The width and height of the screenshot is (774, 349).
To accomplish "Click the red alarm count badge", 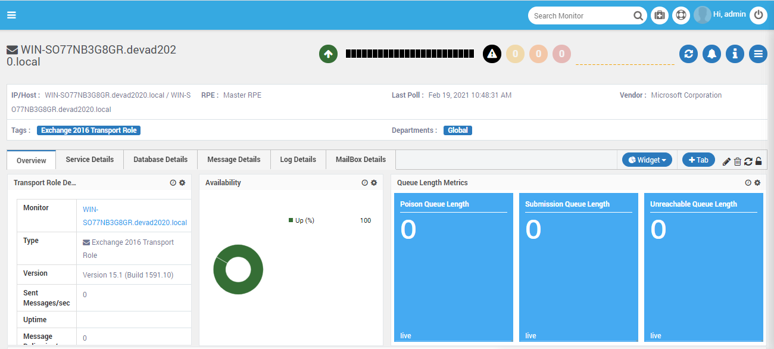I will point(561,54).
